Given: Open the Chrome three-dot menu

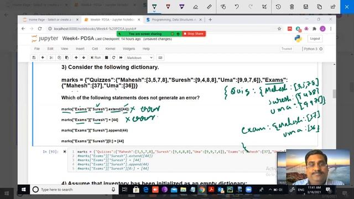Looking at the screenshot, I should pyautogui.click(x=331, y=29).
